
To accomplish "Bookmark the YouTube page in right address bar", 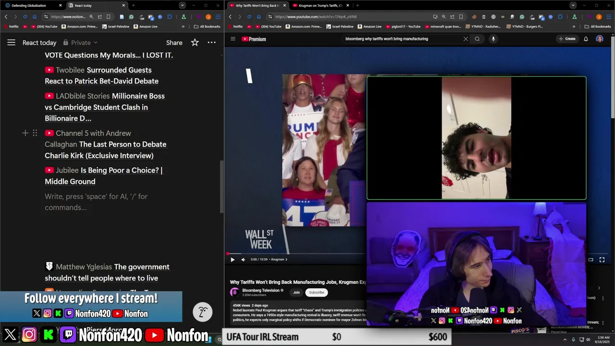I will 461,17.
